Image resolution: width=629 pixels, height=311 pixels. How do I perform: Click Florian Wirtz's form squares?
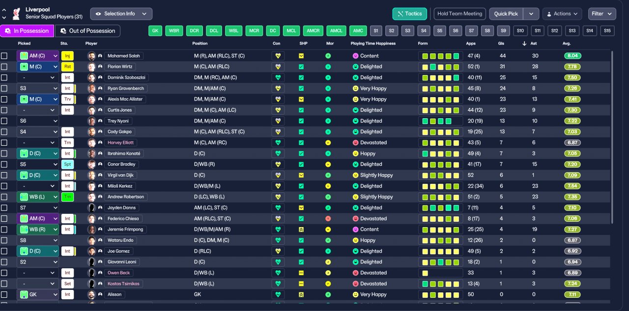tap(440, 67)
